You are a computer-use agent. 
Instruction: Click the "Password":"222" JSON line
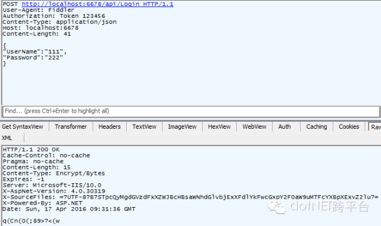pyautogui.click(x=33, y=58)
